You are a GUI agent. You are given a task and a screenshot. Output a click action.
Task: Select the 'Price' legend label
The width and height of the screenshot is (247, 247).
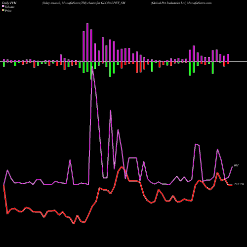click(x=8, y=11)
